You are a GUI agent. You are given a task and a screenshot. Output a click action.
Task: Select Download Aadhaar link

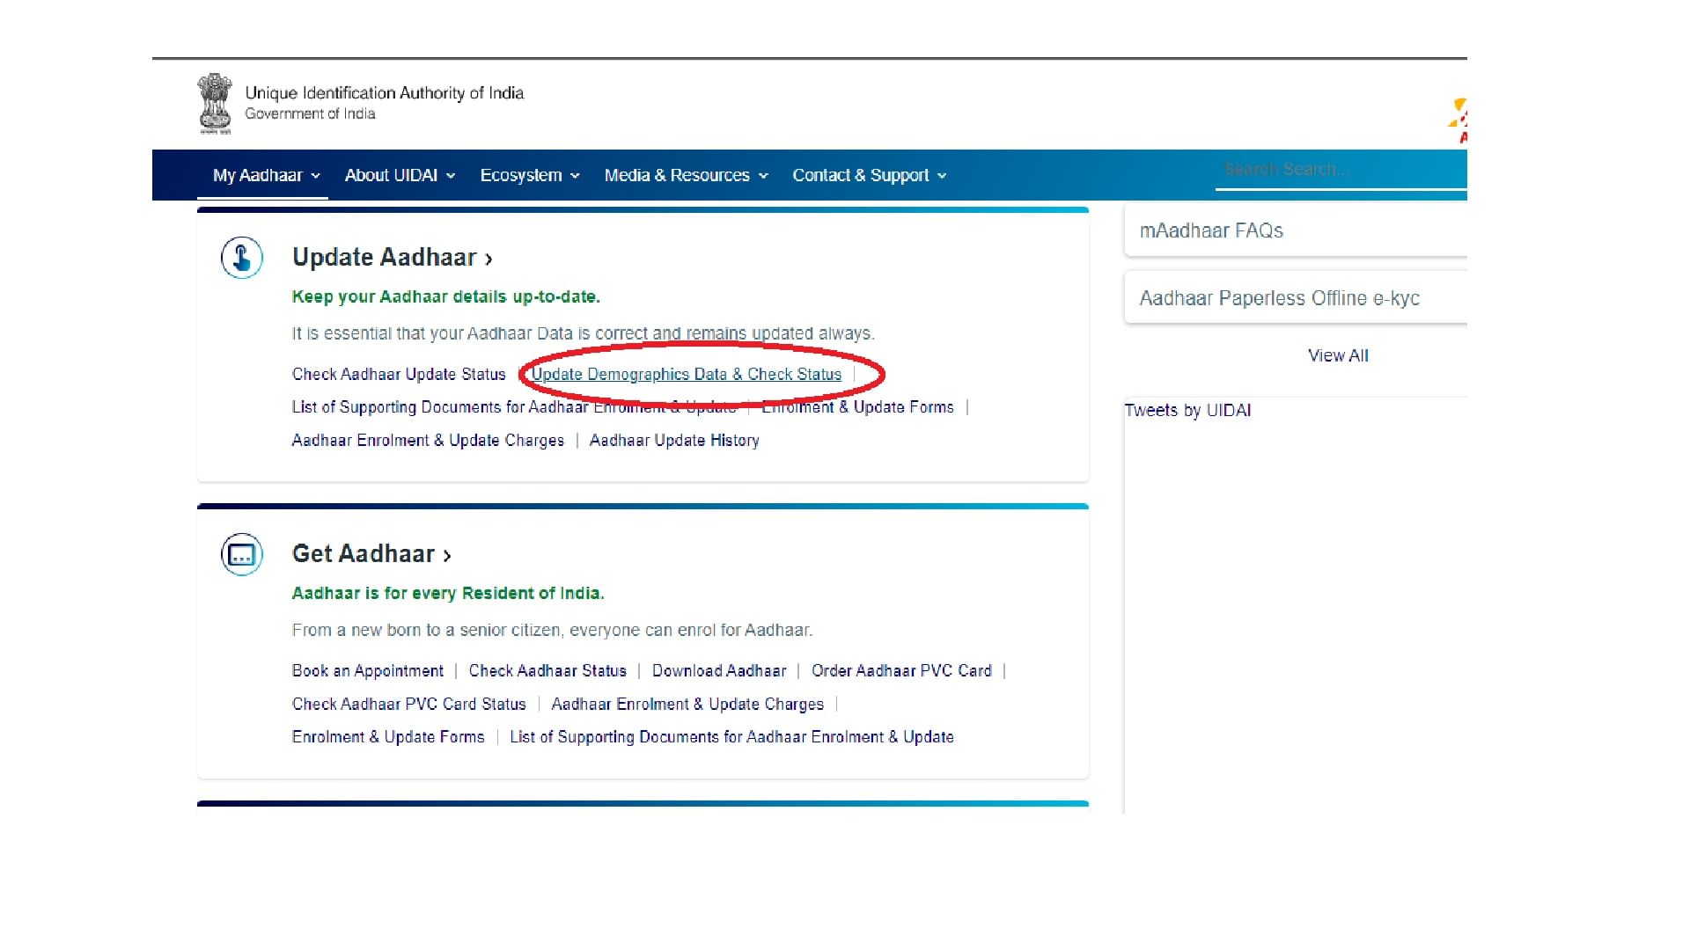click(x=718, y=671)
